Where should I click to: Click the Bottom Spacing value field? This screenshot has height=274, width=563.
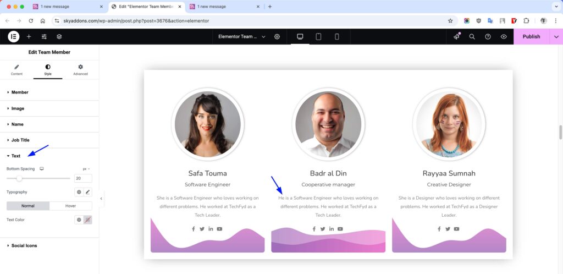[83, 178]
